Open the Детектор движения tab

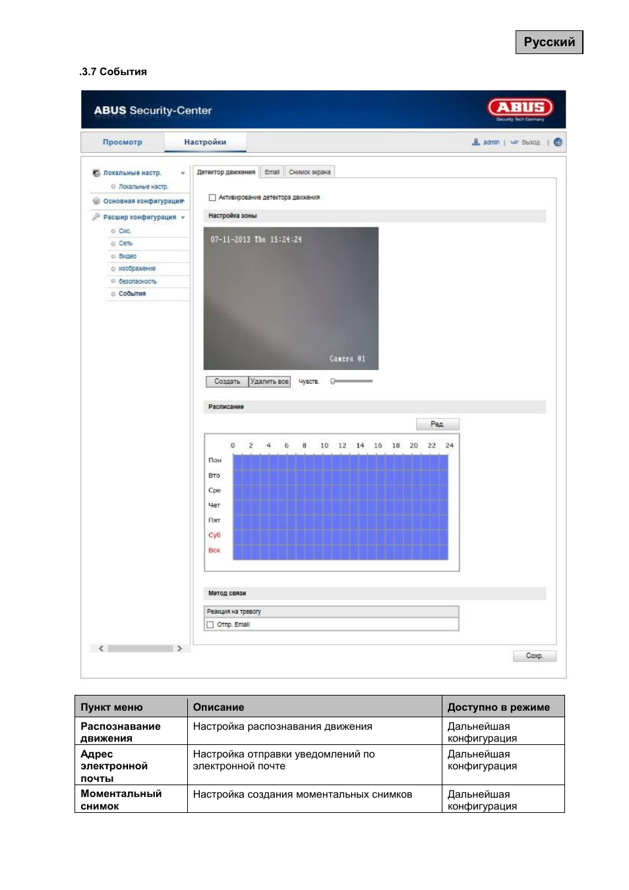point(226,172)
